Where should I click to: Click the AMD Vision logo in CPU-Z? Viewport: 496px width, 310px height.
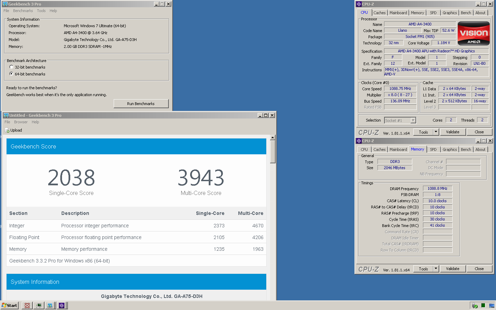(x=474, y=33)
